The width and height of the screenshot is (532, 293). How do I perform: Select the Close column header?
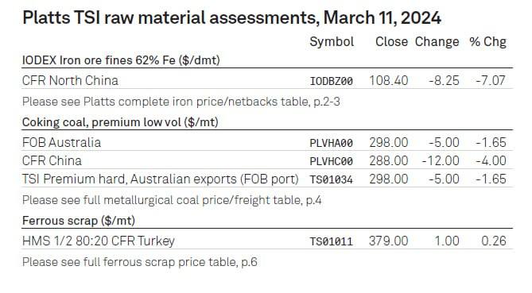click(391, 41)
